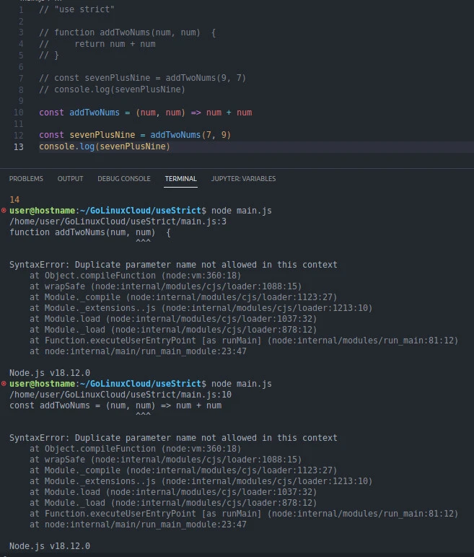Select the TERMINAL tab
474x557 pixels.
click(180, 179)
